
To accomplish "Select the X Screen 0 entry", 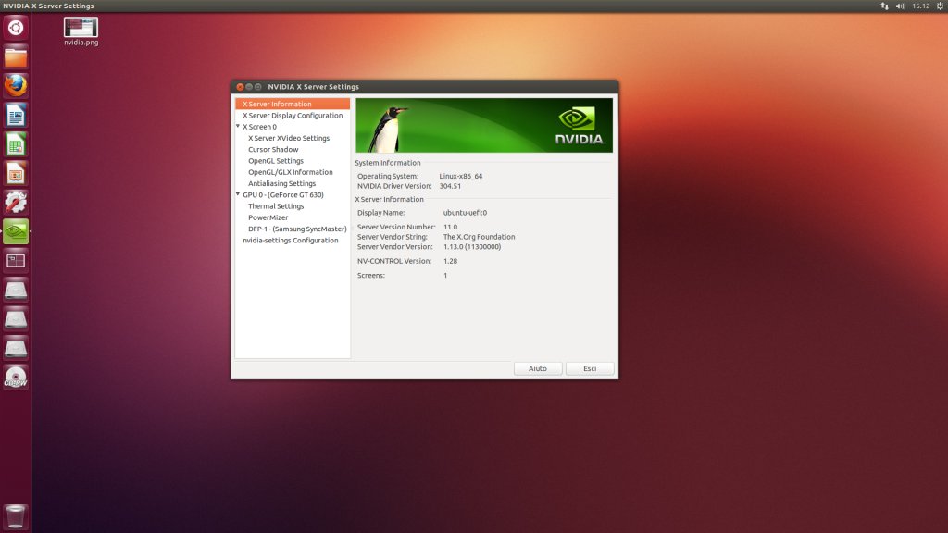I will 259,127.
